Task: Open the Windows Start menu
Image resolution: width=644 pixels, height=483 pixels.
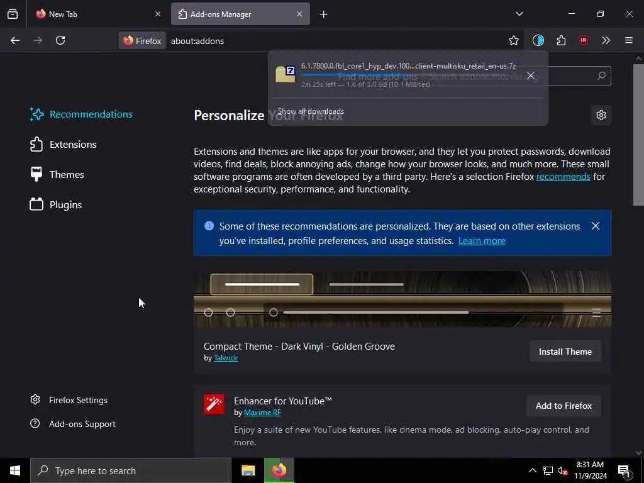Action: click(15, 470)
